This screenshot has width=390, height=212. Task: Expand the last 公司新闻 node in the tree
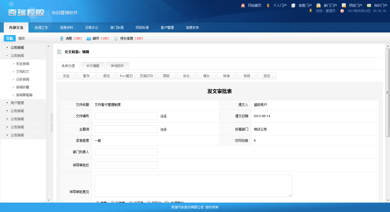pyautogui.click(x=7, y=135)
